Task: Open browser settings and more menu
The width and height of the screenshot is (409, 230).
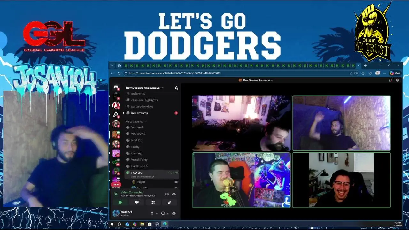Action: (x=384, y=73)
